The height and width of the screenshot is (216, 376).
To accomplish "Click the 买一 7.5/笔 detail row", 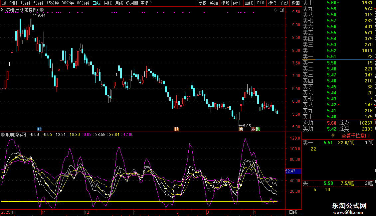I will (x=338, y=183).
